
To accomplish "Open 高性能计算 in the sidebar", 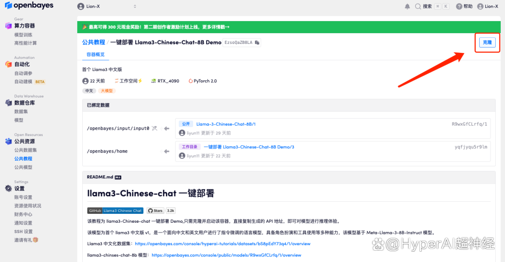I will click(x=25, y=43).
